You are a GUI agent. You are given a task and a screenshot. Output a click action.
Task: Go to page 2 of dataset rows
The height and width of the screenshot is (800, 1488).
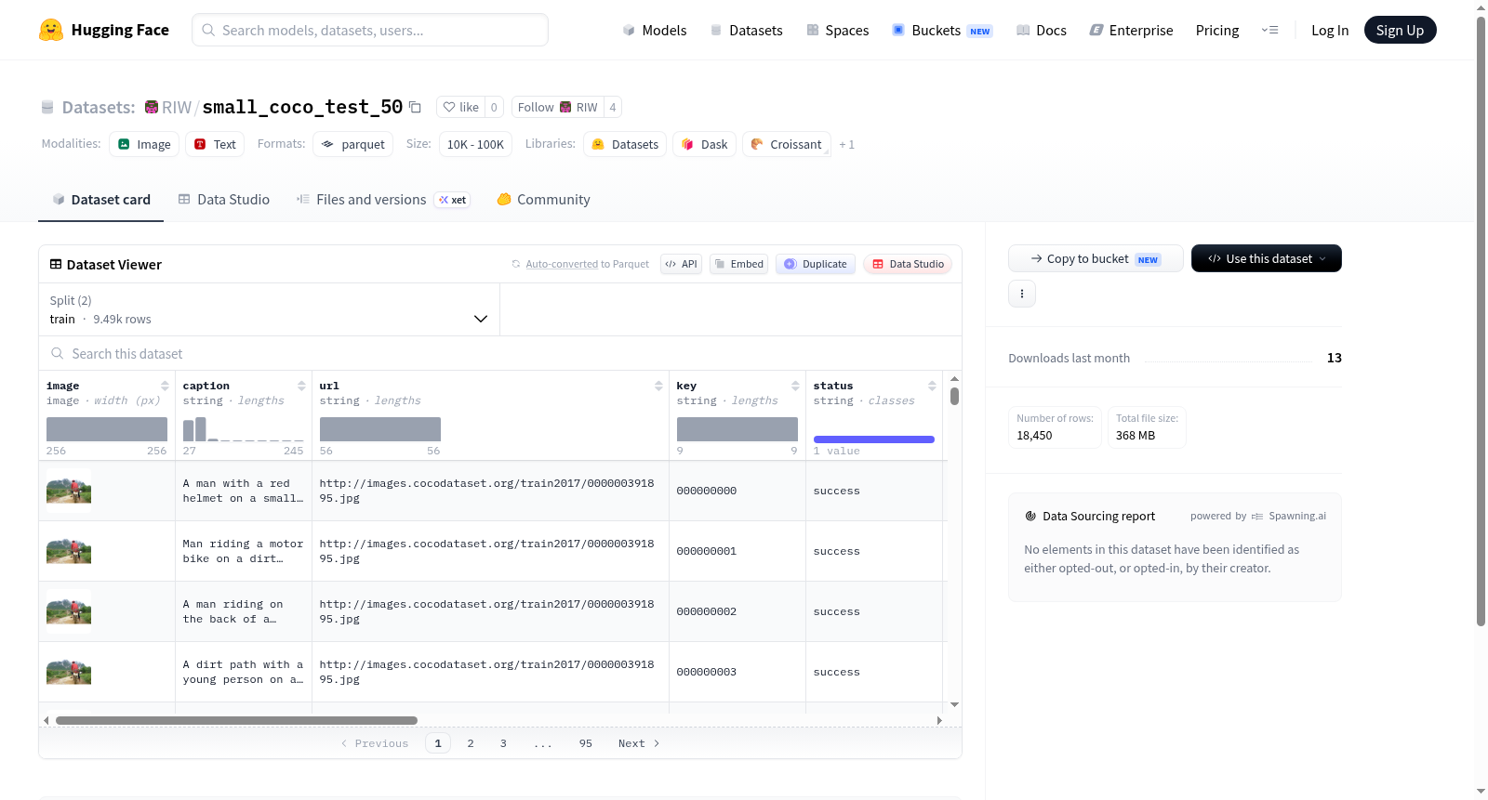pyautogui.click(x=471, y=743)
